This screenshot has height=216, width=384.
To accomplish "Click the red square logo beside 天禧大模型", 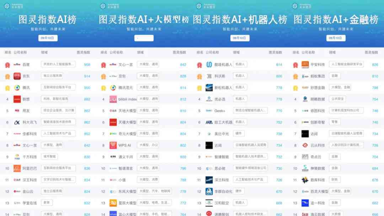I will 113,122.
